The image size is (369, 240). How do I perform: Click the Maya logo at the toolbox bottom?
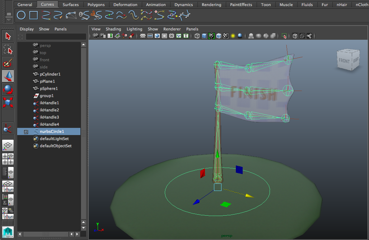[x=8, y=232]
